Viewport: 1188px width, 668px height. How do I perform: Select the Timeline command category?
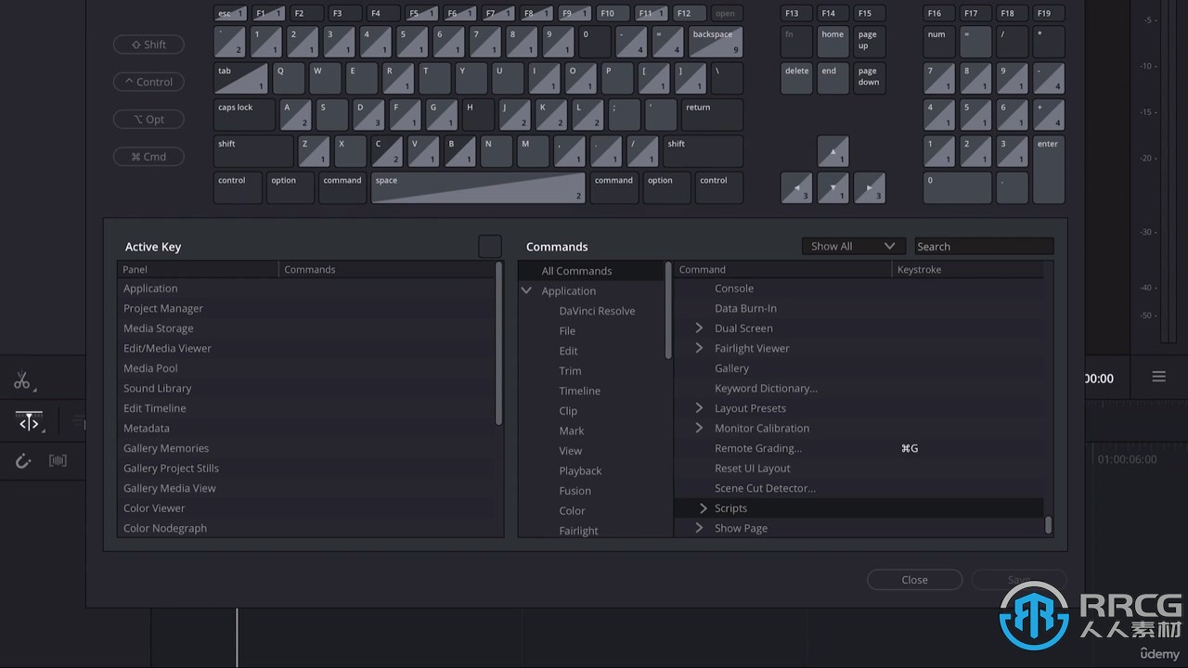[579, 391]
